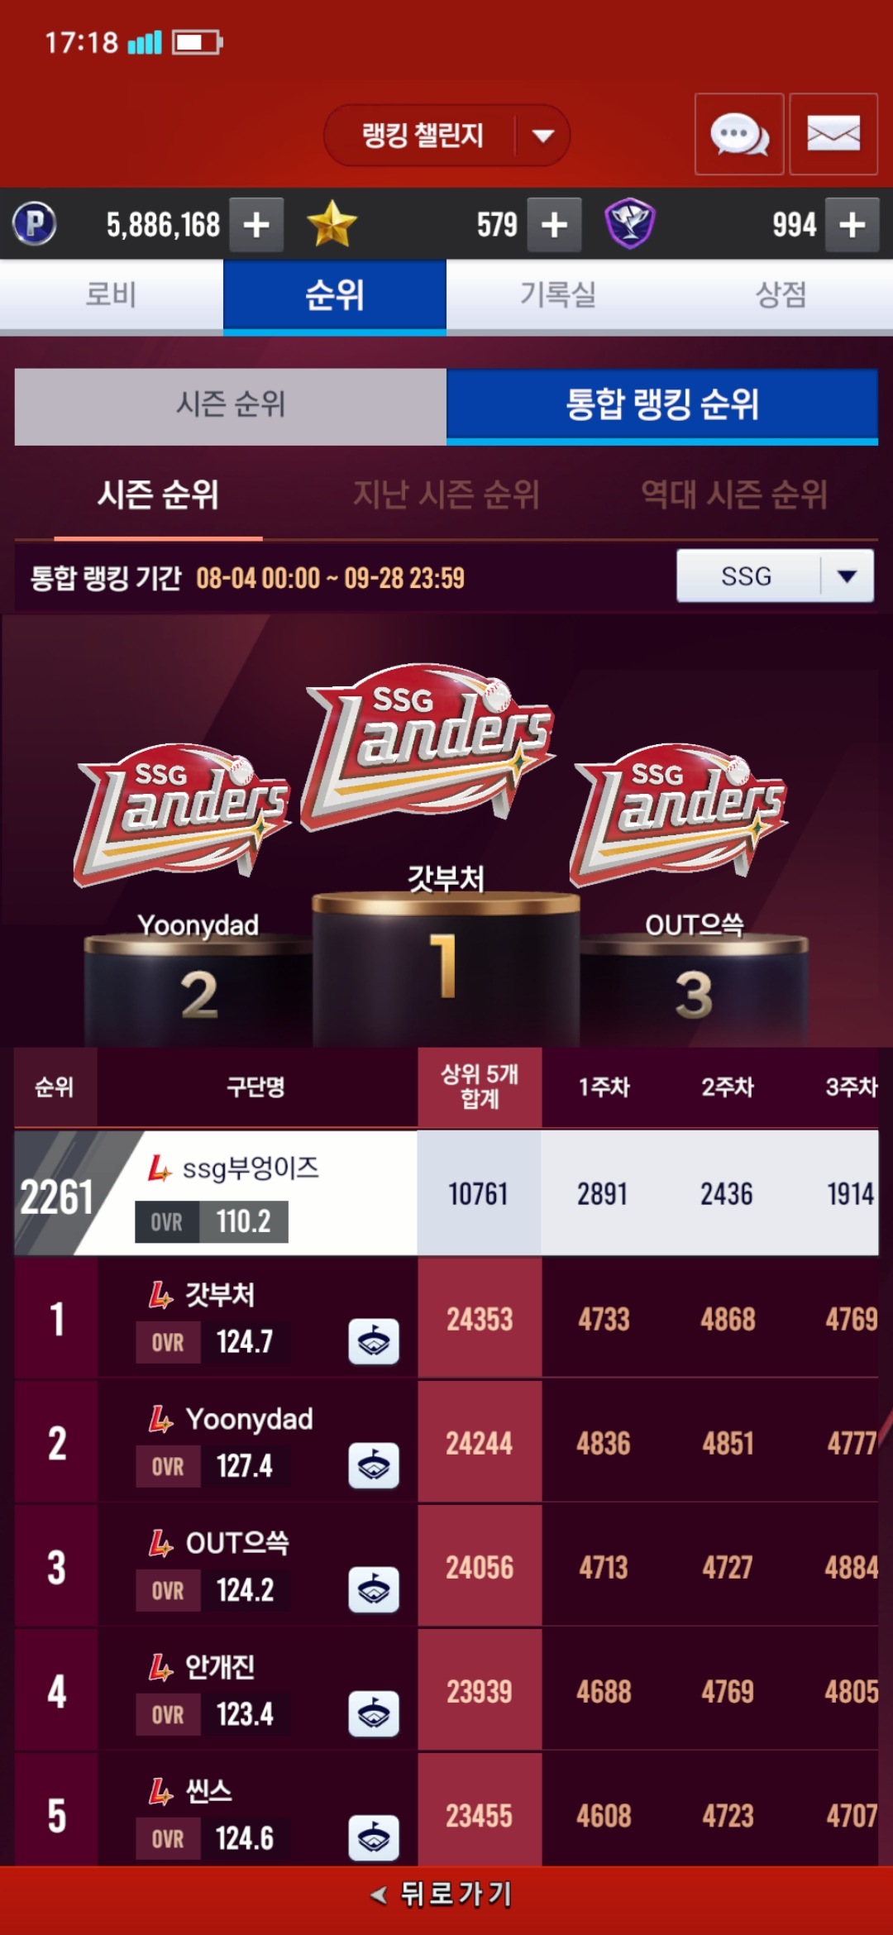Open the chat speech bubble icon
This screenshot has height=1935, width=893.
click(x=739, y=134)
